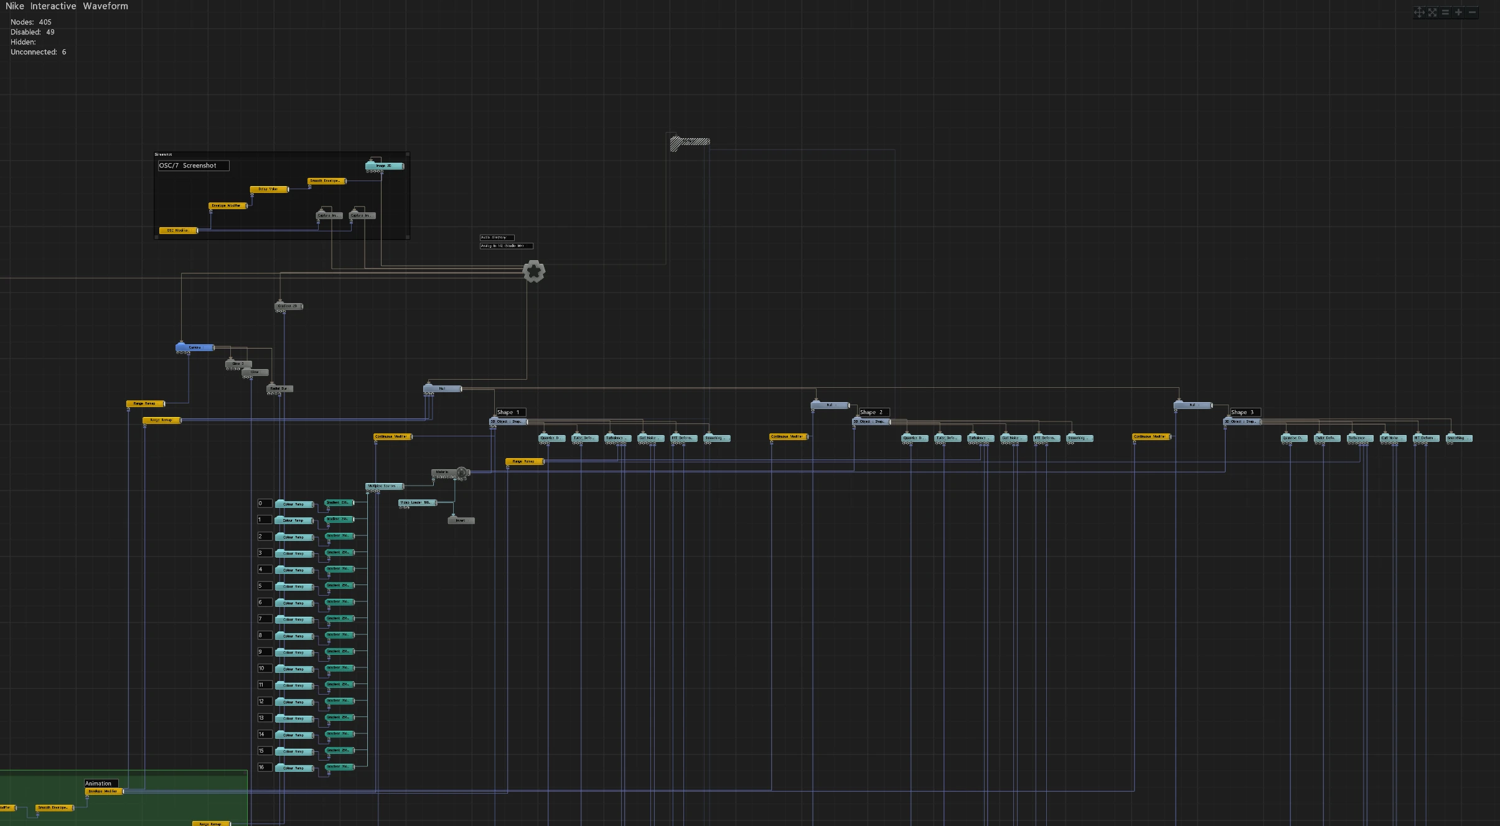Select the Smoothing node of Shape 3
Screen dimensions: 1500x826
(x=1458, y=438)
